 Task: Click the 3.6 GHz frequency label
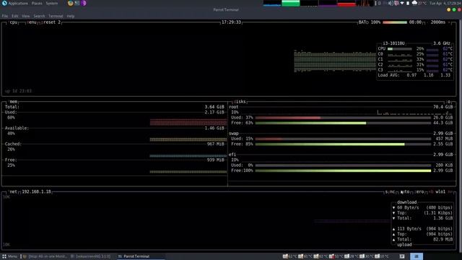click(442, 43)
